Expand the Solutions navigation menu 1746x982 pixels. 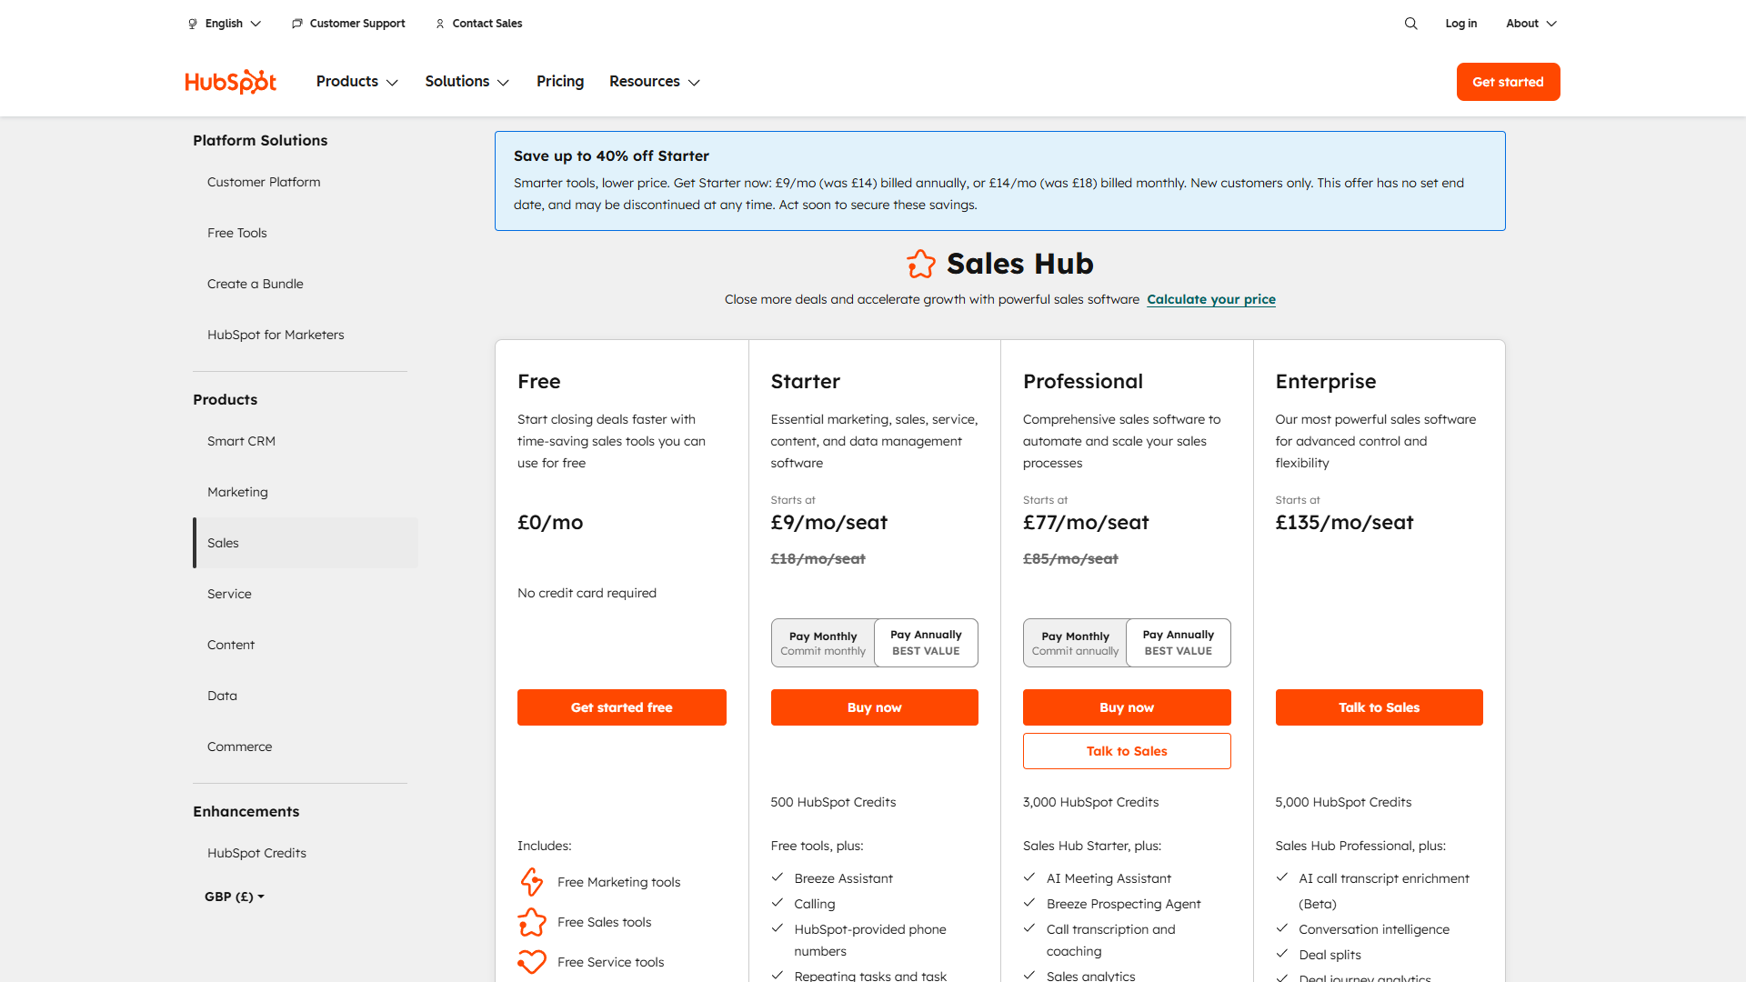click(467, 82)
